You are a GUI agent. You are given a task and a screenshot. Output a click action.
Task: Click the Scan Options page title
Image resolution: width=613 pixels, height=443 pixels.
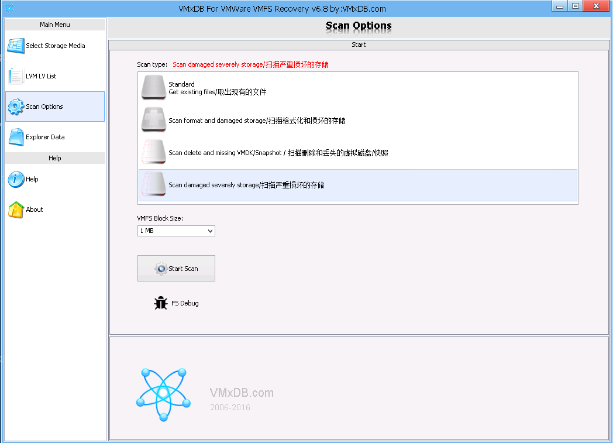pos(359,26)
